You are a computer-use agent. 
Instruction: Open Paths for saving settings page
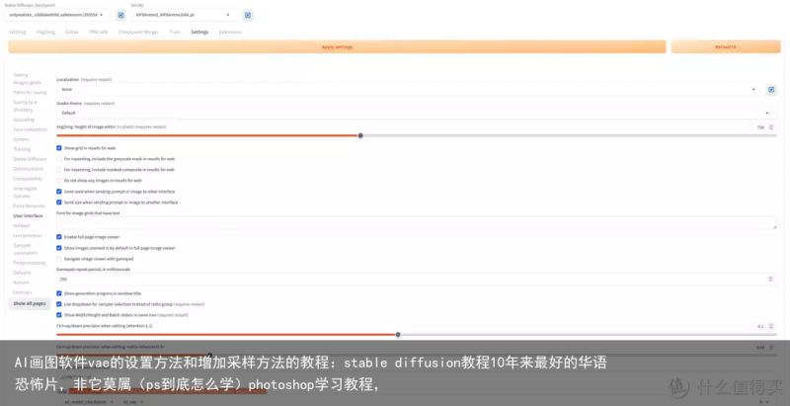tap(30, 92)
